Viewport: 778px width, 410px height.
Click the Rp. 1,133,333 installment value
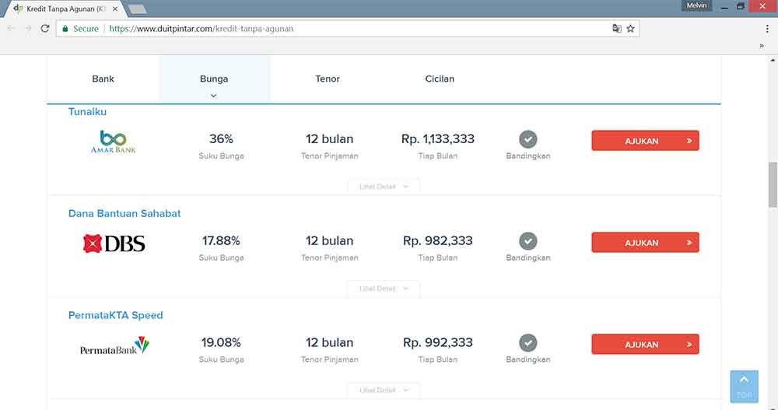[x=437, y=139]
